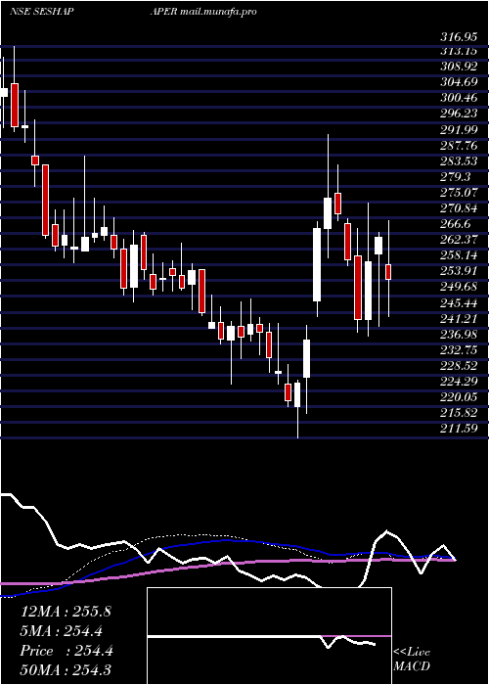The height and width of the screenshot is (685, 489).
Task: Choose the 275.07 price level label
Action: 459,193
